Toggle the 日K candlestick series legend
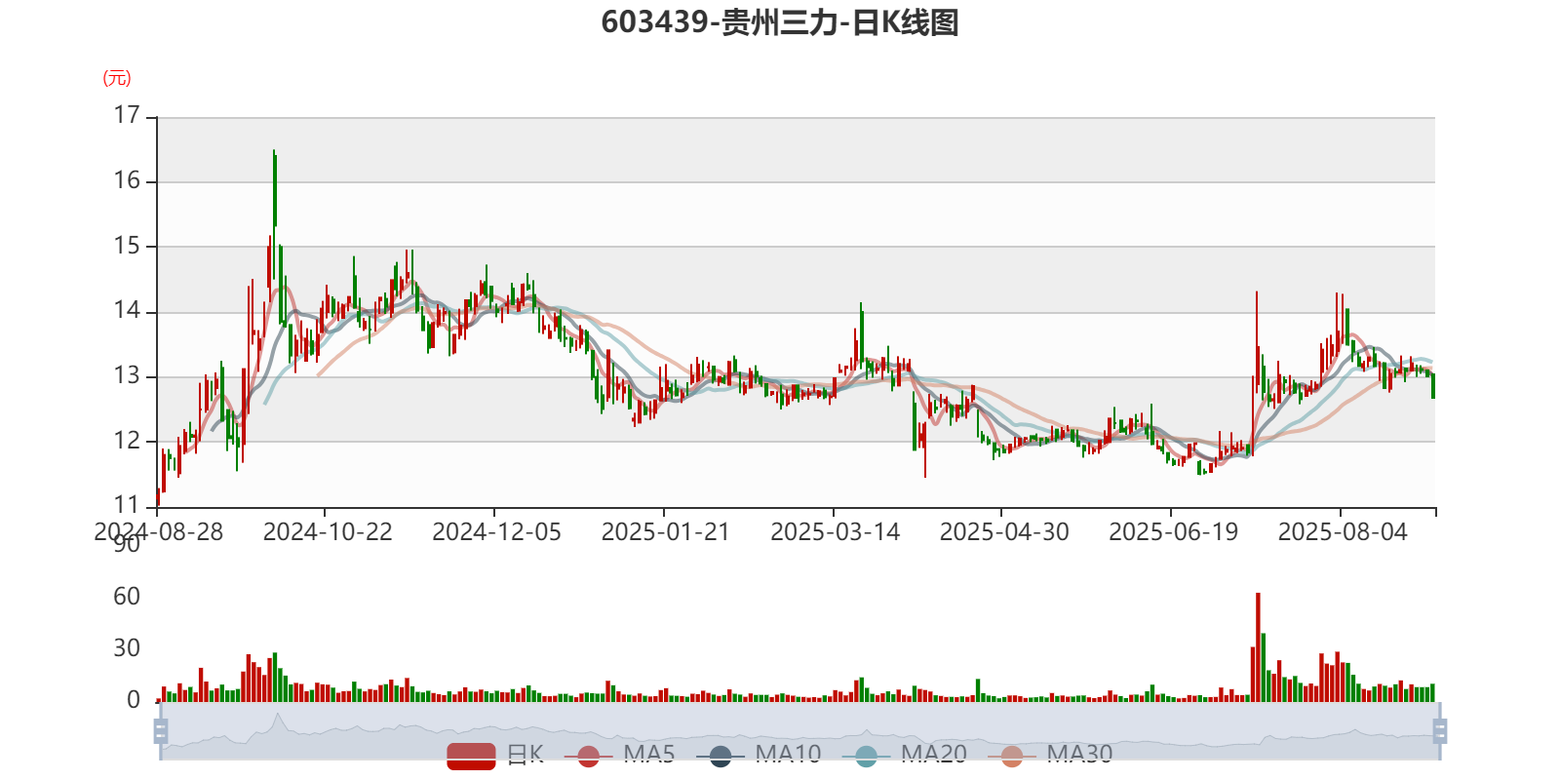Screen dimensions: 1560x780 pyautogui.click(x=495, y=755)
